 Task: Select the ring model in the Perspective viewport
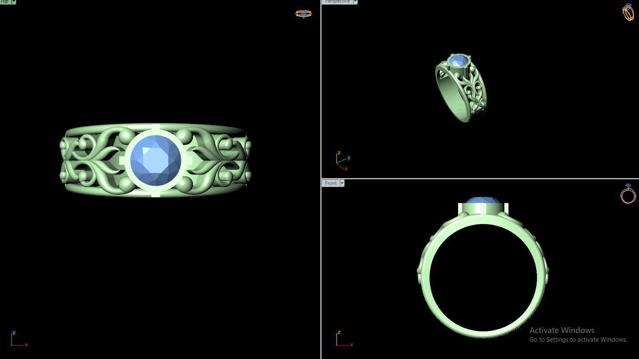(461, 88)
